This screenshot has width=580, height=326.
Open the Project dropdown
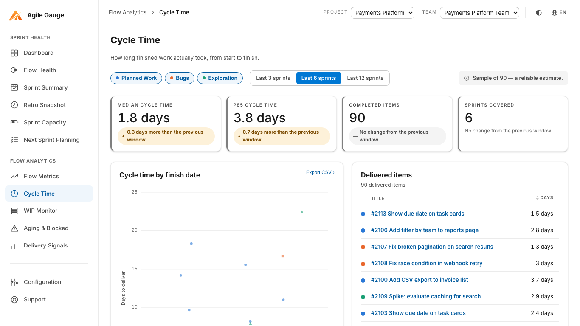click(x=383, y=13)
